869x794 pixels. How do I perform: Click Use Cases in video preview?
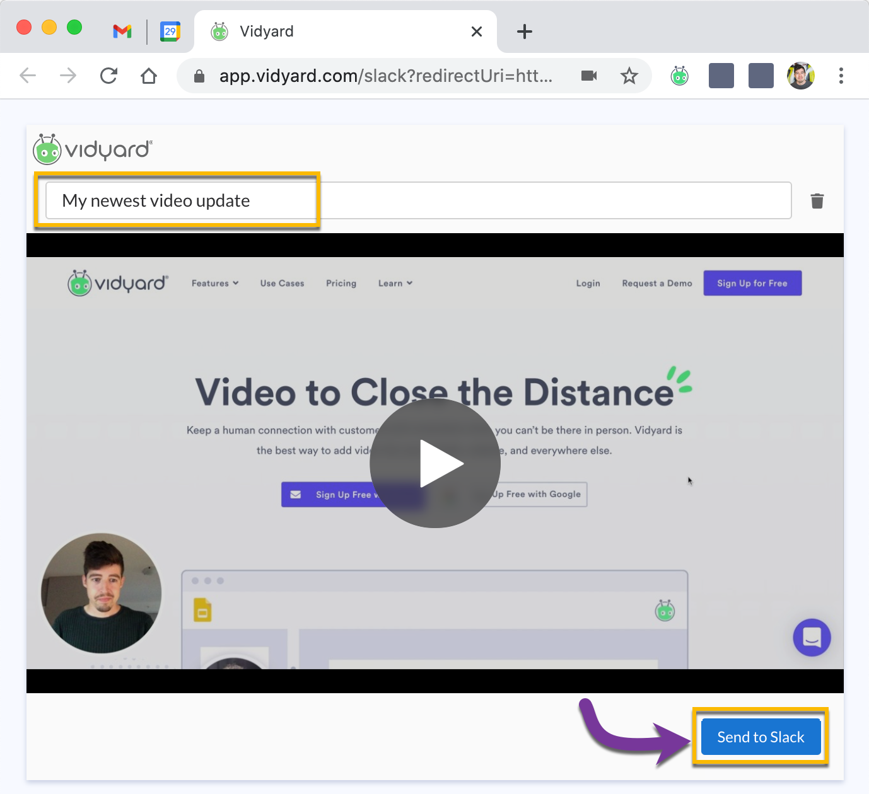point(282,284)
